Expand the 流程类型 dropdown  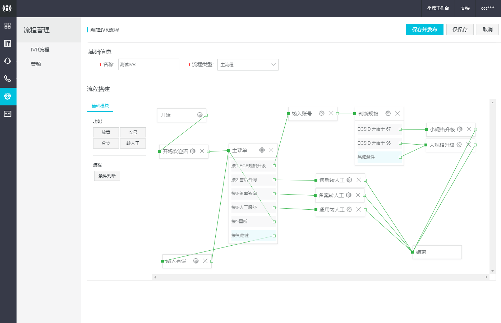[x=248, y=65]
